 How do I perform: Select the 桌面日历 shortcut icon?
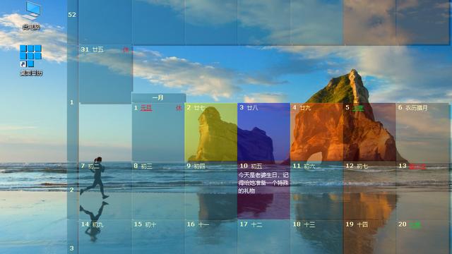tap(31, 60)
